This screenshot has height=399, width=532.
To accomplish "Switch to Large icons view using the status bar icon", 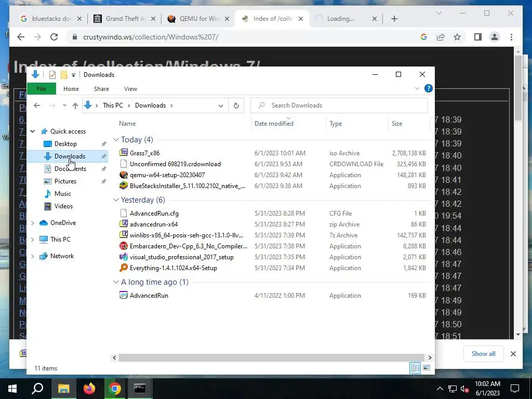I will (427, 368).
